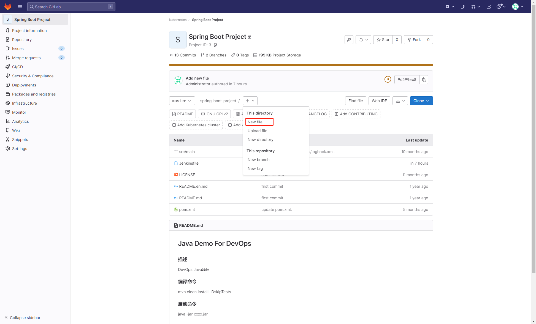Fork the project
The width and height of the screenshot is (536, 324).
click(x=414, y=40)
